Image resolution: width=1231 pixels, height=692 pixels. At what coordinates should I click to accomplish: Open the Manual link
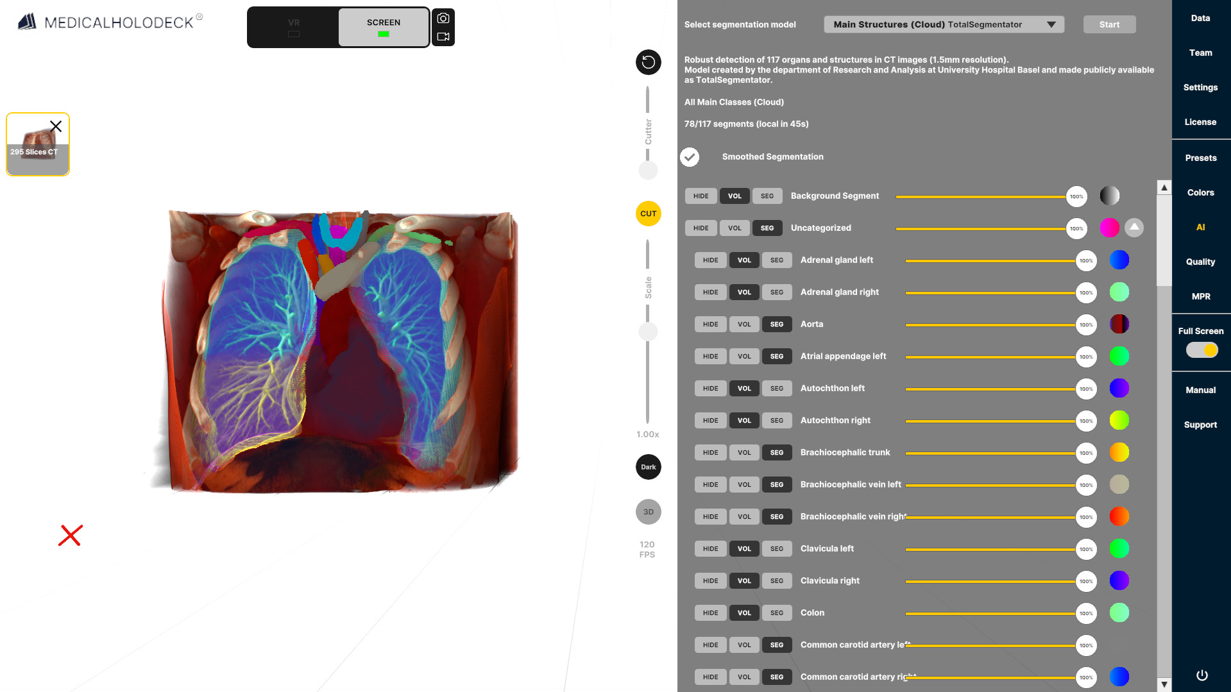click(1201, 390)
